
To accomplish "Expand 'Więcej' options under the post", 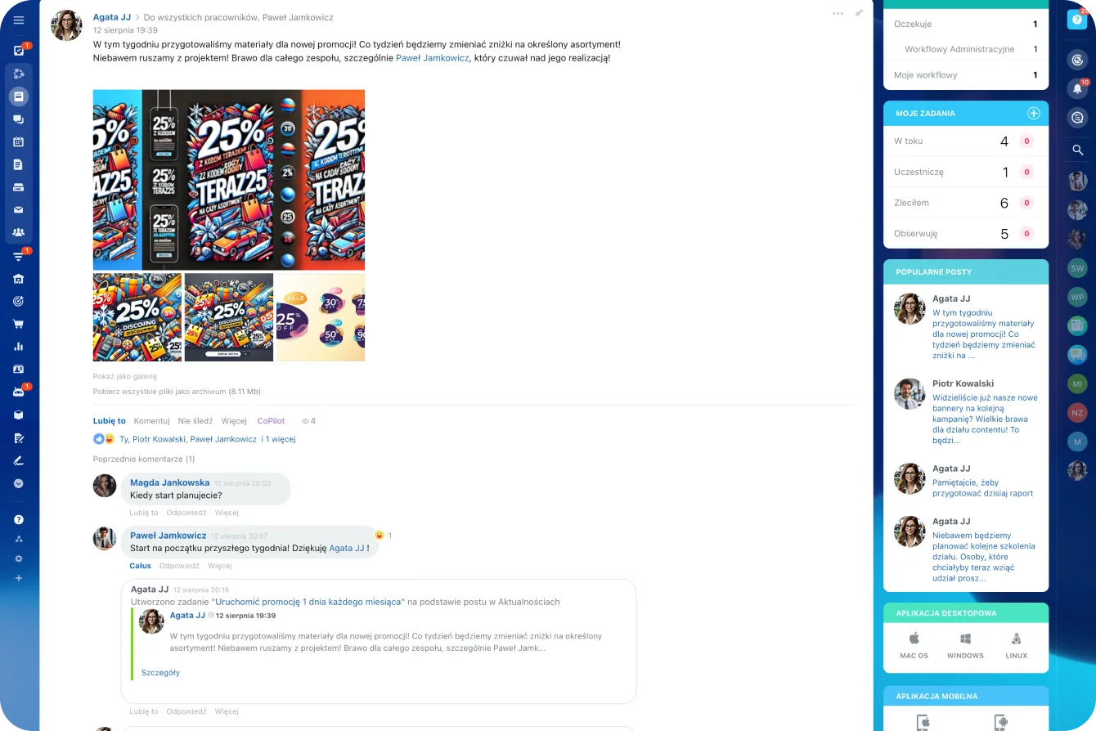I will (x=234, y=421).
